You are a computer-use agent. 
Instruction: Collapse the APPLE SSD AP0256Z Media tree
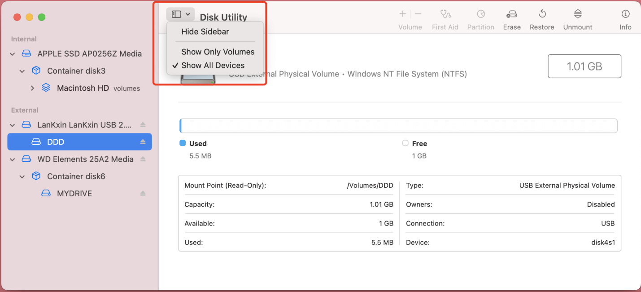click(x=12, y=54)
